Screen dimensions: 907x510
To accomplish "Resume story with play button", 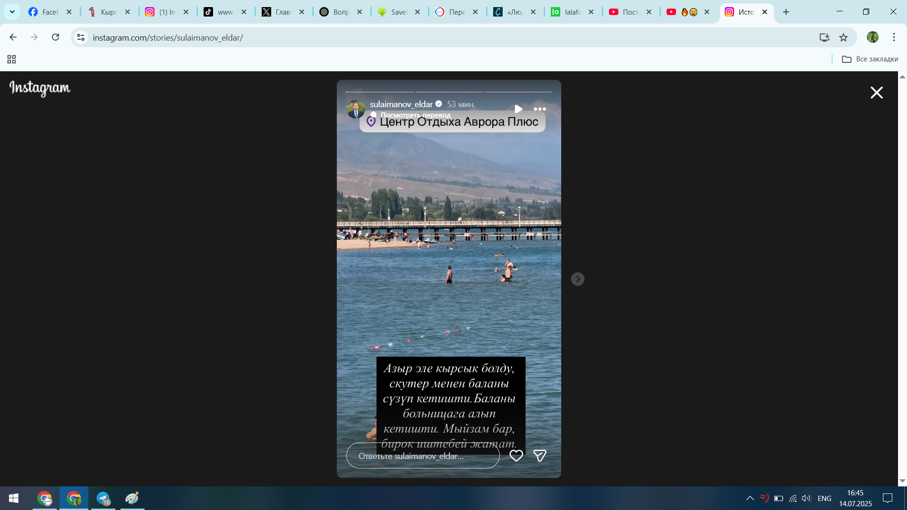I will click(518, 109).
